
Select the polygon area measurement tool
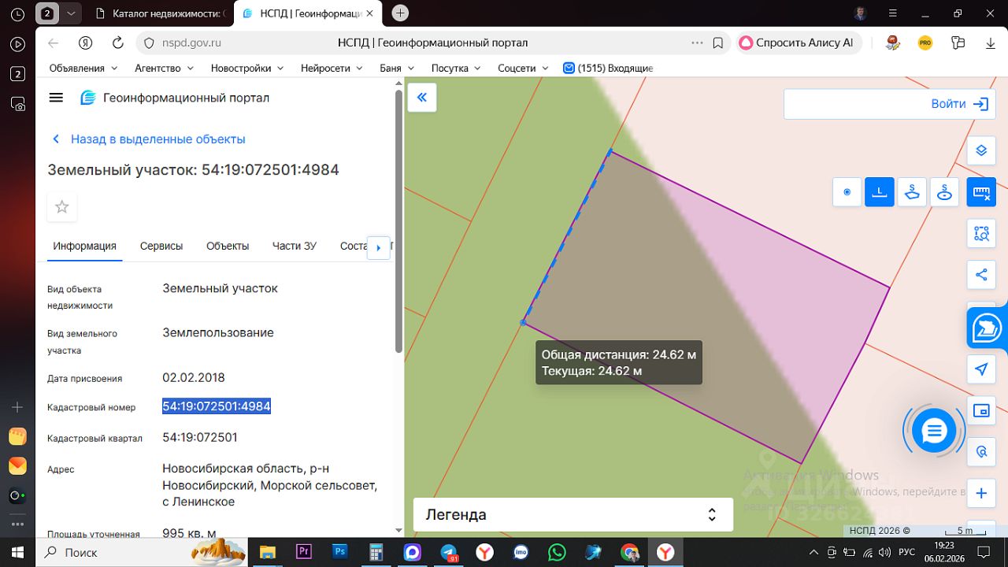[912, 191]
